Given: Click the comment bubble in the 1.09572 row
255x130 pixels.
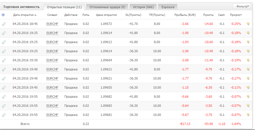Looking at the screenshot, I should tap(248, 24).
